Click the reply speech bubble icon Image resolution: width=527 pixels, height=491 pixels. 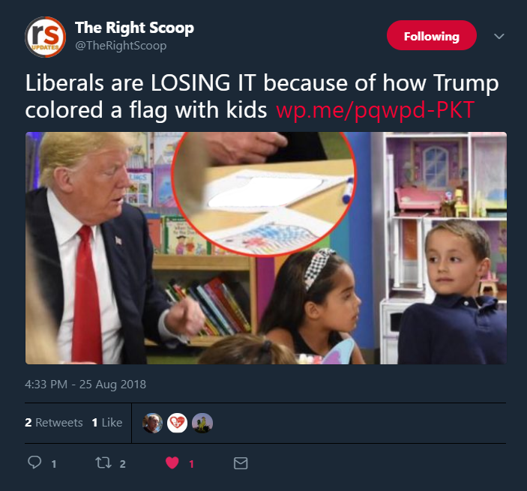34,463
